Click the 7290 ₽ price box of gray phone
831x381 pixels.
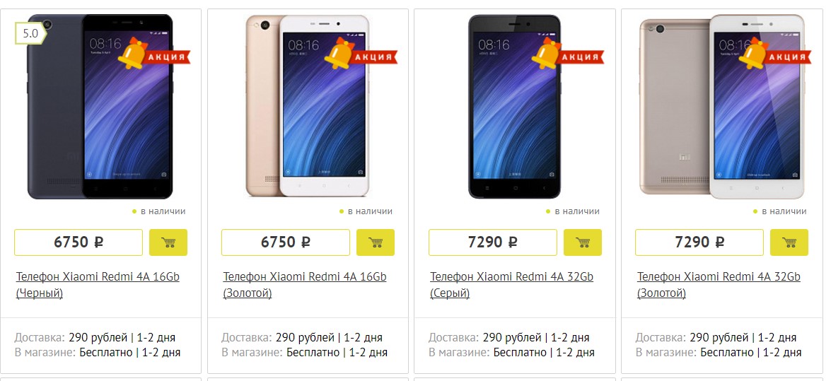pyautogui.click(x=493, y=242)
